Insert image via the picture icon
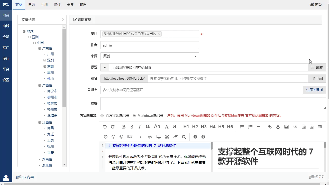 click(x=287, y=127)
